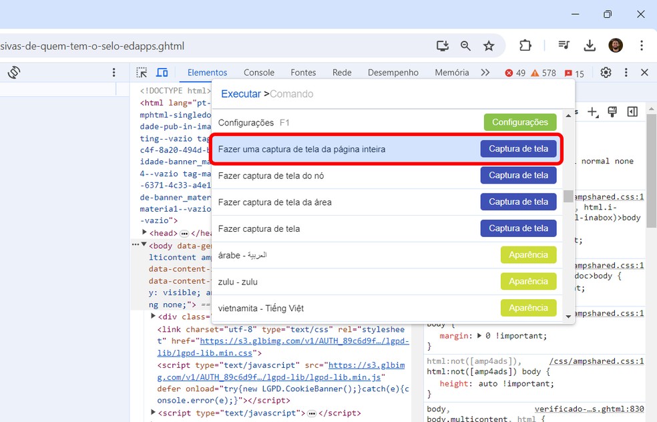657x422 pixels.
Task: Select the paintbrush icon in the Styles pane
Action: click(612, 112)
